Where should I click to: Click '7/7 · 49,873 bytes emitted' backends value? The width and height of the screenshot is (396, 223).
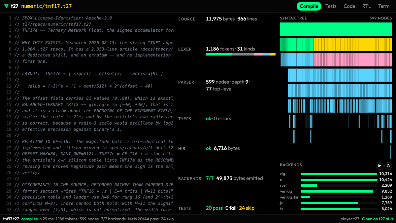click(x=234, y=178)
